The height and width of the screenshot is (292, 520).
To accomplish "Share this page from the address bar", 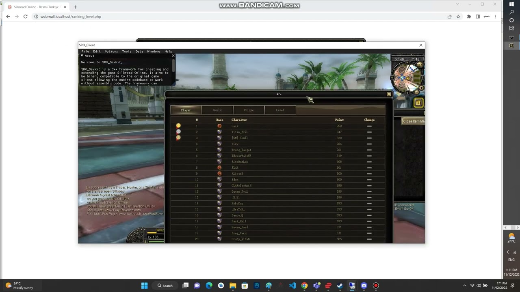I will [449, 17].
